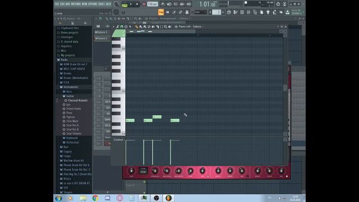Select Pattern 1 in the picker
The width and height of the screenshot is (359, 202).
(x=102, y=33)
